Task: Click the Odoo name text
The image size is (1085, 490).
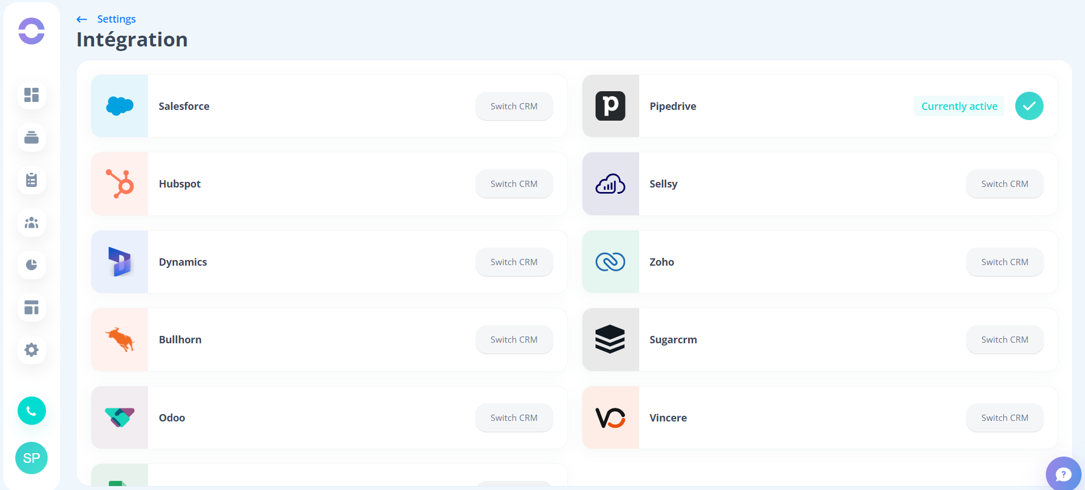Action: click(x=172, y=417)
